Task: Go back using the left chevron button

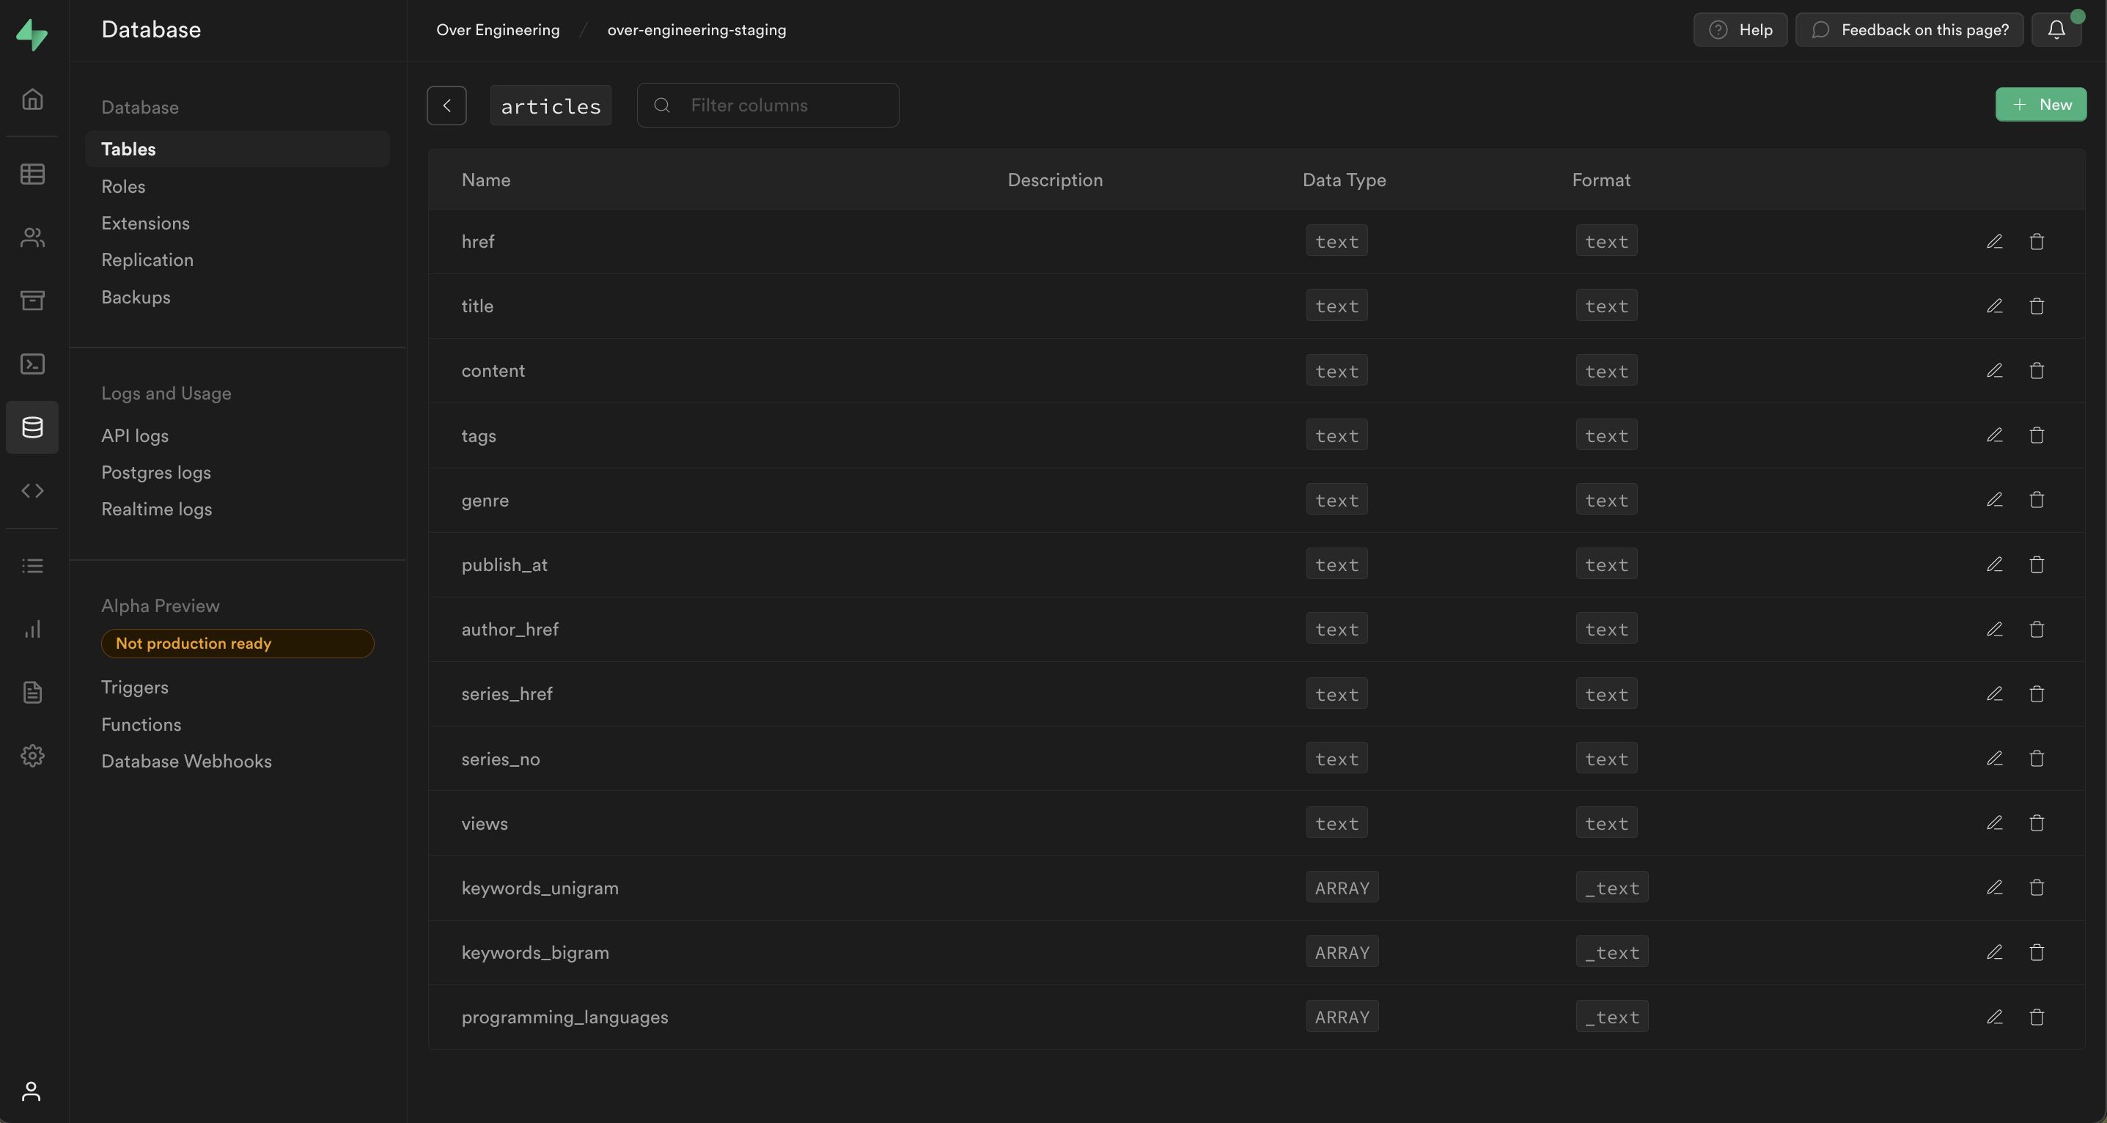Action: click(446, 106)
